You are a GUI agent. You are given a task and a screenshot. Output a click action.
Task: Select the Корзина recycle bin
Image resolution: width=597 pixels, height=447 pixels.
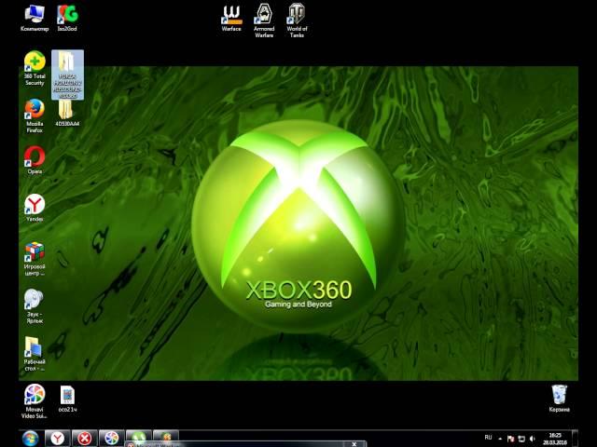click(560, 400)
